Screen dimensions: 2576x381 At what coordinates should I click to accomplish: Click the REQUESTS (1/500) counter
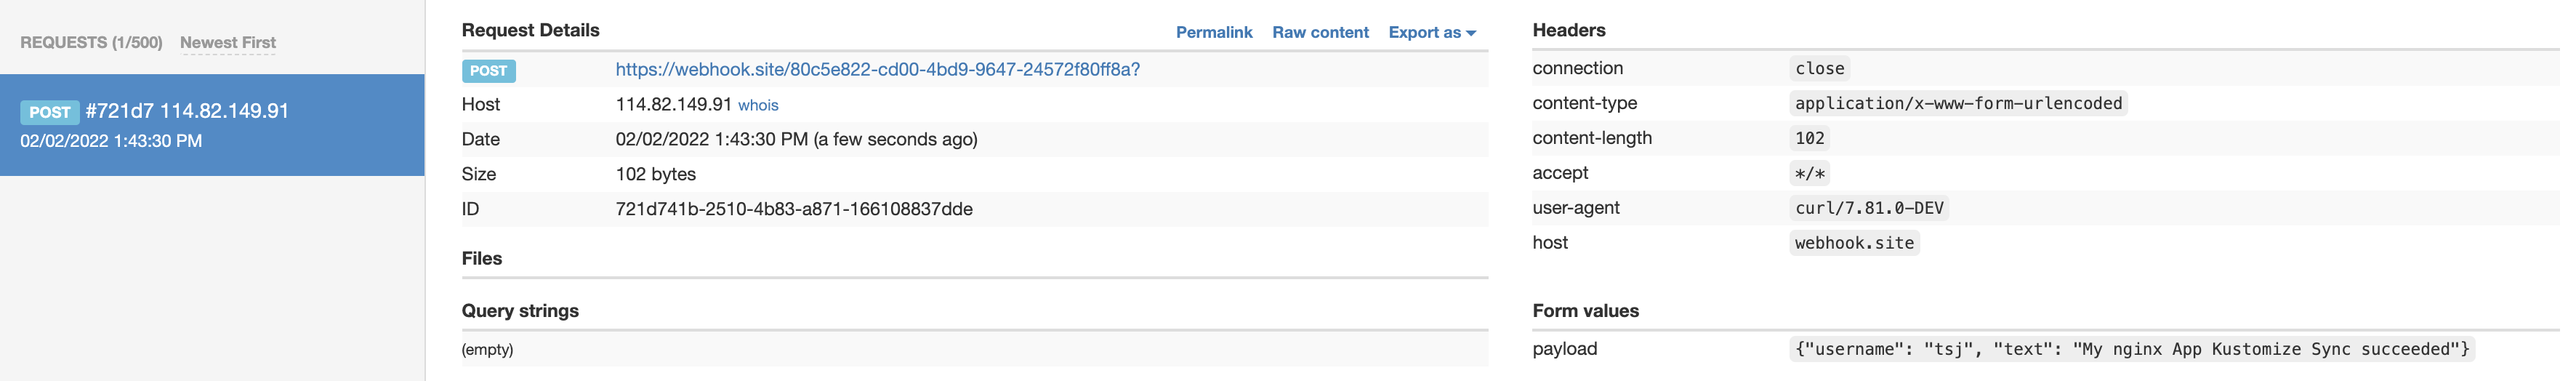click(91, 42)
